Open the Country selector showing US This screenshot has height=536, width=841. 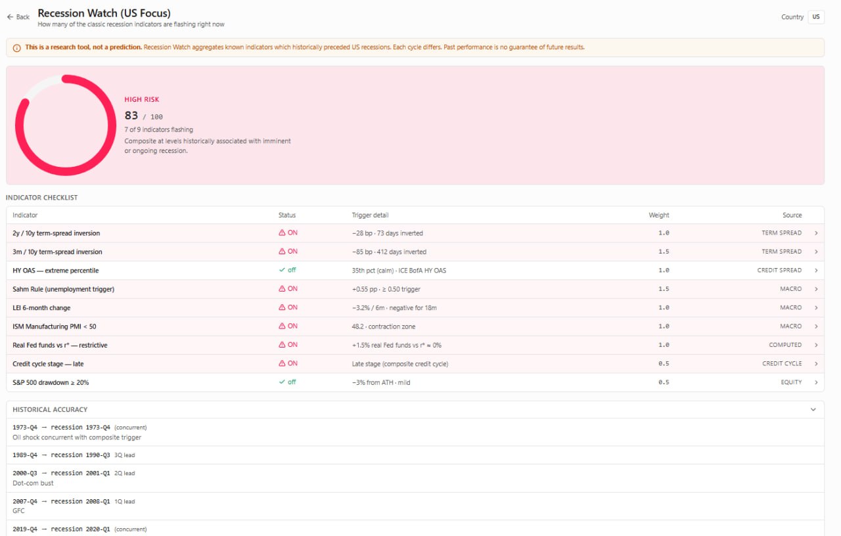click(x=816, y=17)
